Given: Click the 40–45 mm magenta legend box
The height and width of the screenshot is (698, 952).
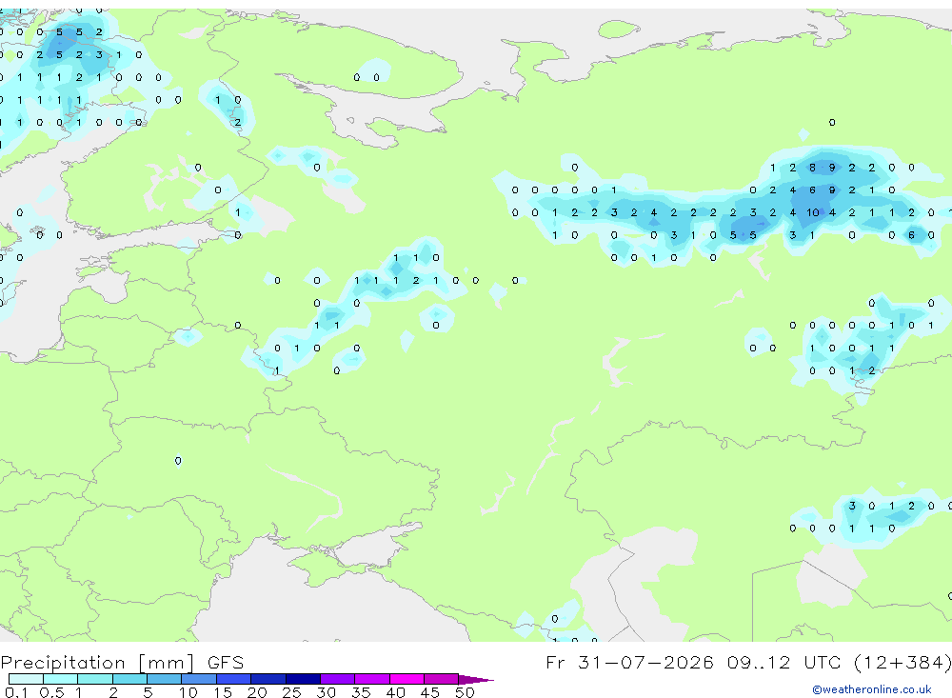Looking at the screenshot, I should (407, 679).
